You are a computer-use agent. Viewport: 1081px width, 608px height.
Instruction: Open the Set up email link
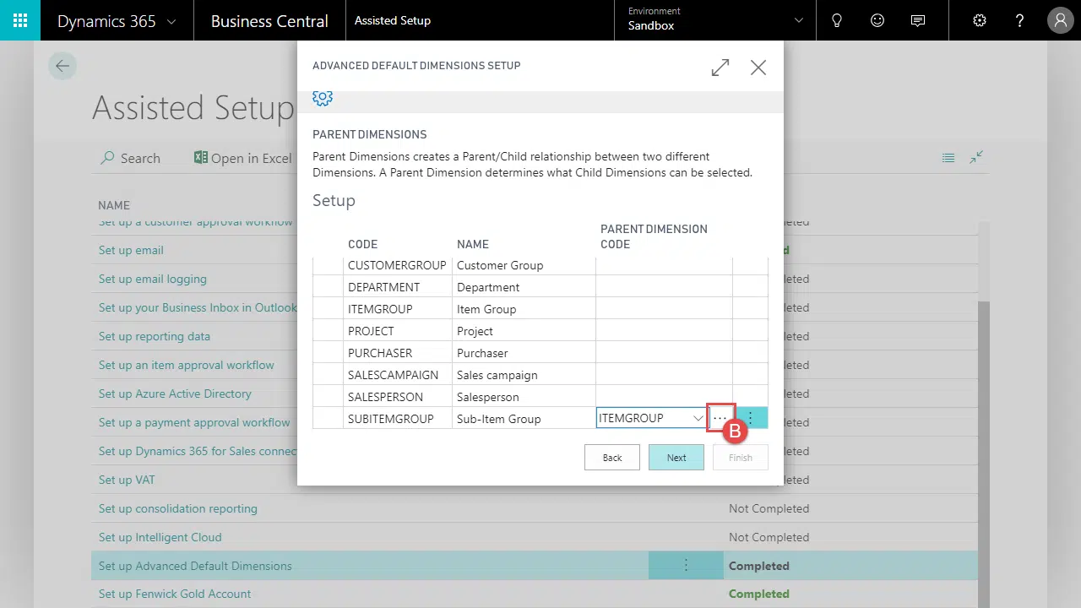(131, 250)
